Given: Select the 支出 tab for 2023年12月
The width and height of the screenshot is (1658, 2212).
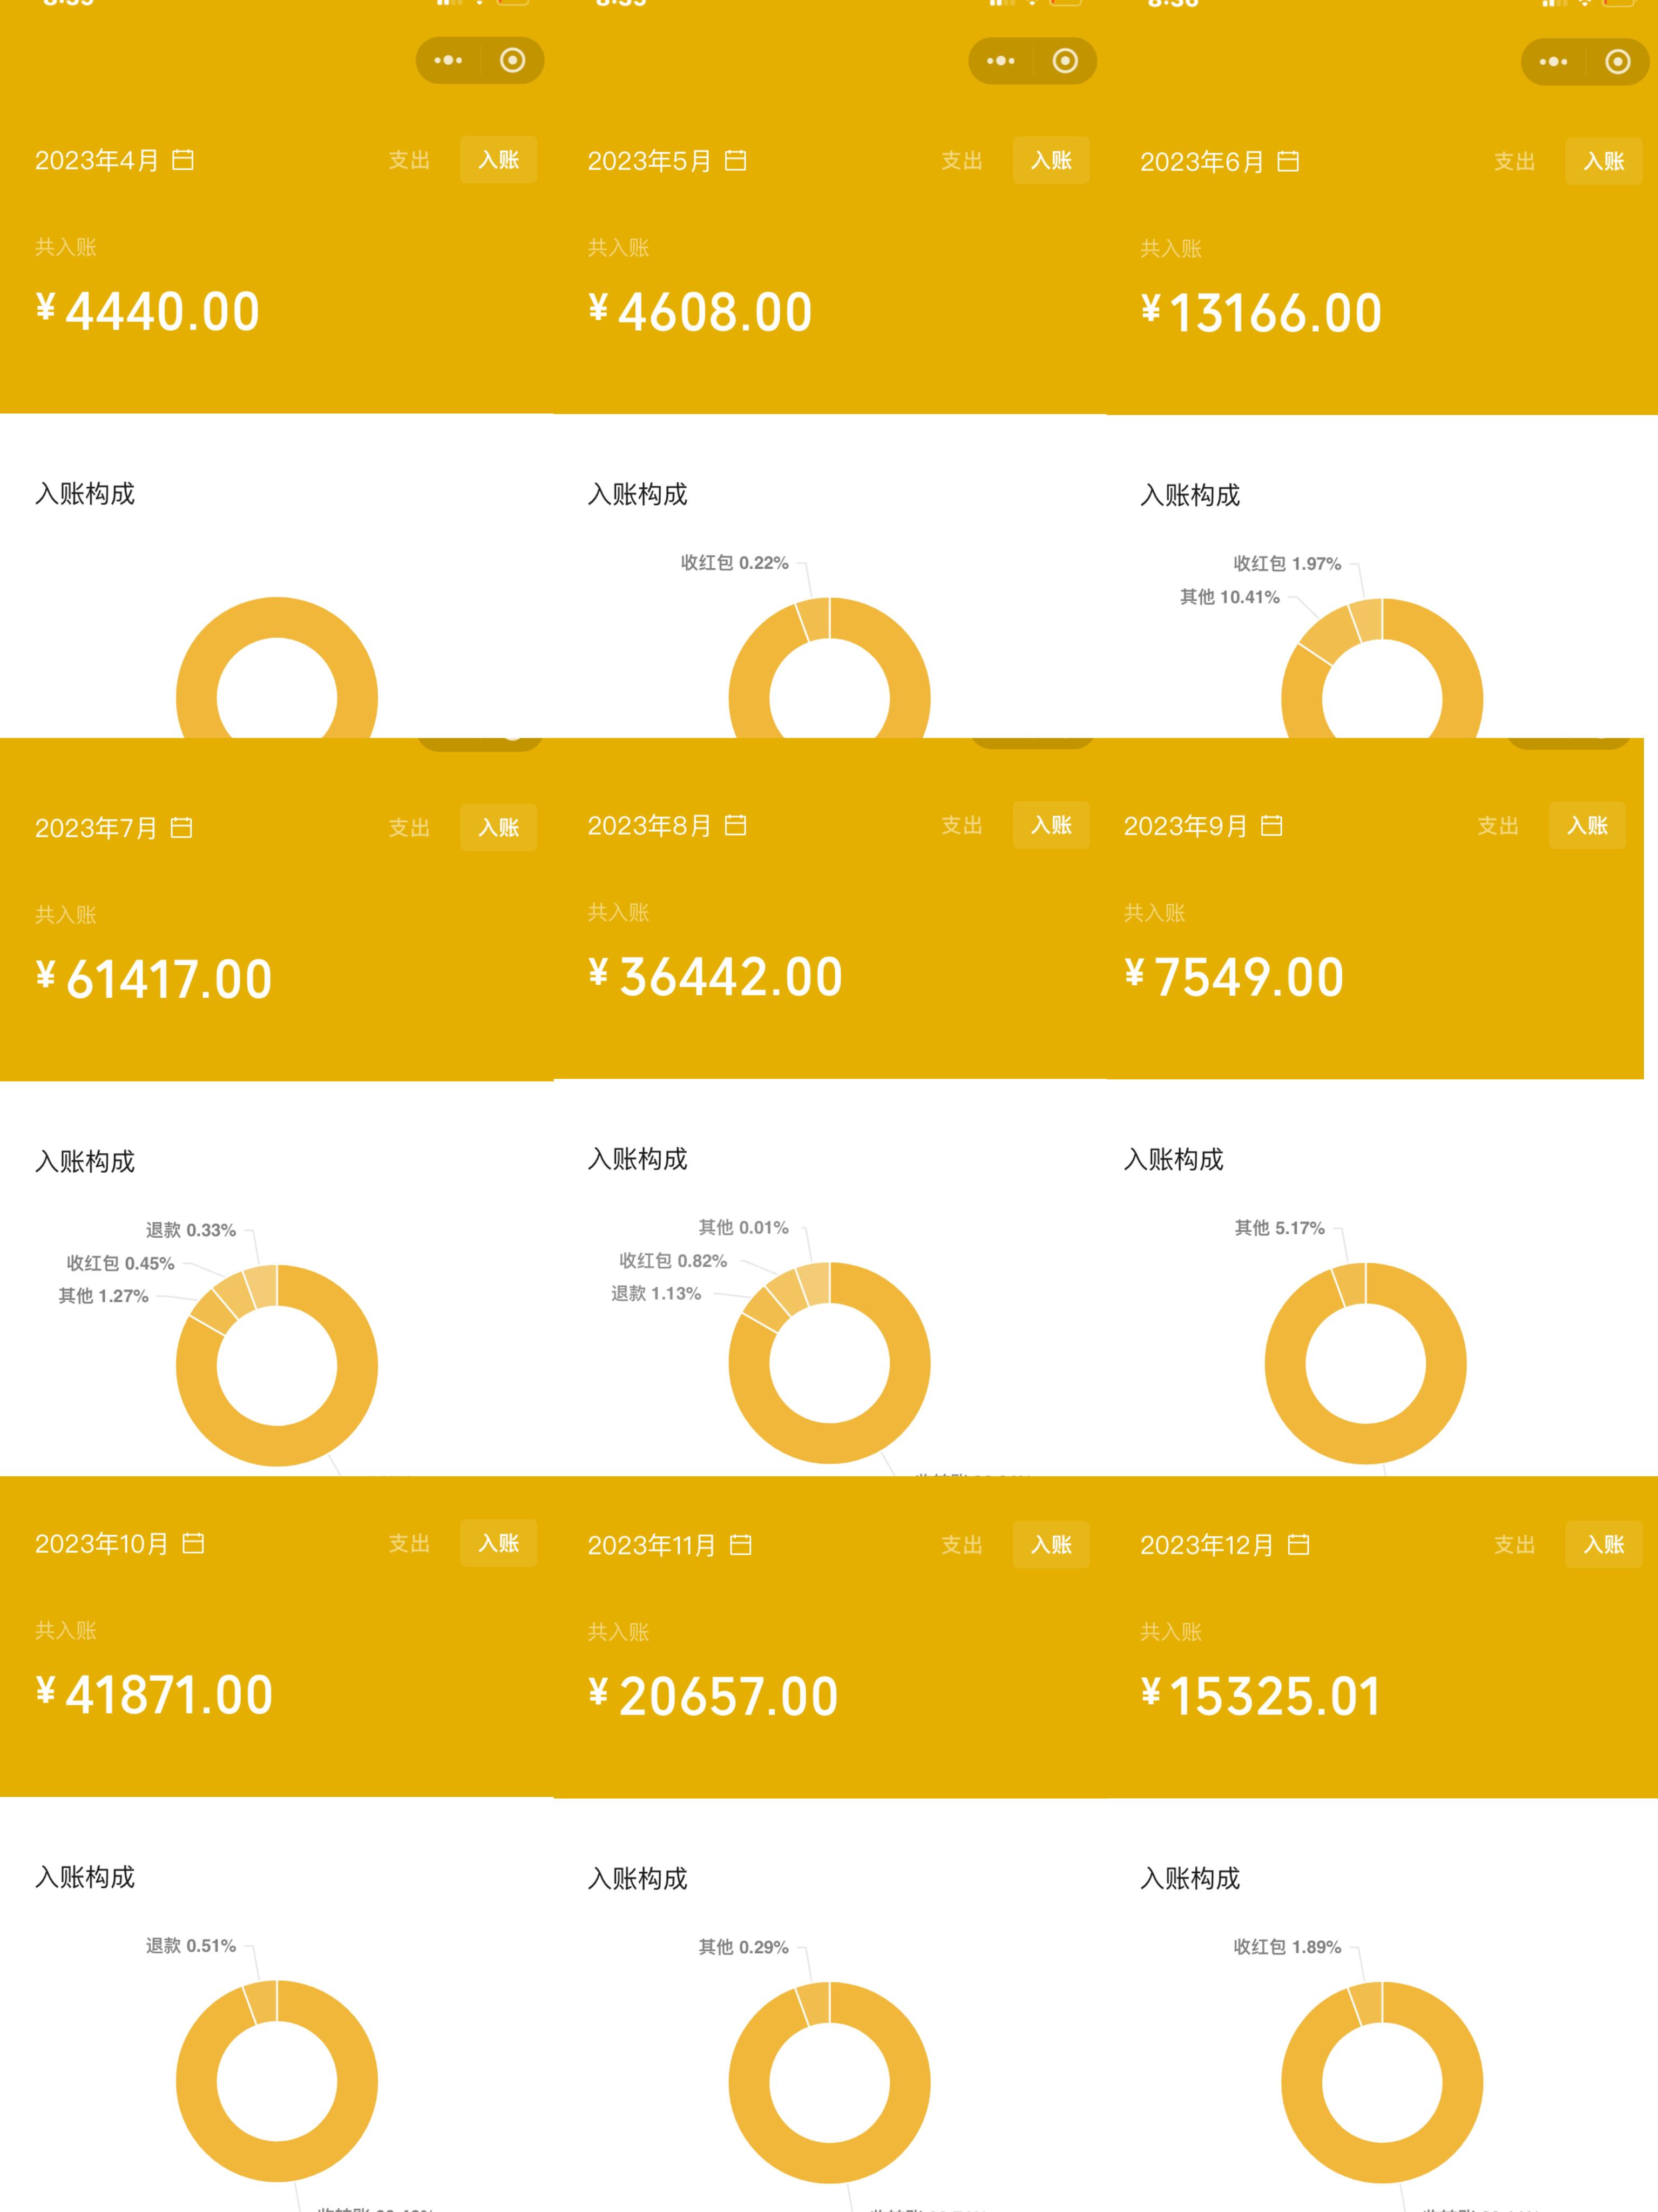Looking at the screenshot, I should coord(1514,1545).
